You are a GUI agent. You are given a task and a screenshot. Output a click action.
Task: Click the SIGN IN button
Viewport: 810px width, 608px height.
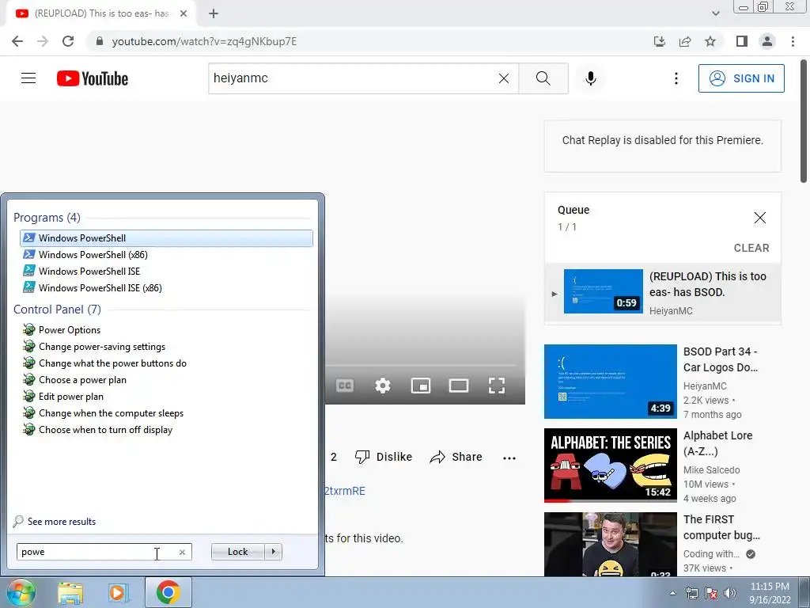(740, 78)
